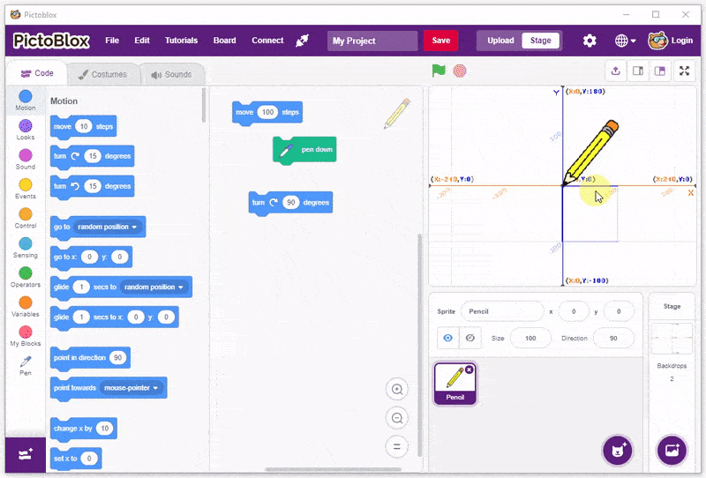Click the sprite y position field

619,311
